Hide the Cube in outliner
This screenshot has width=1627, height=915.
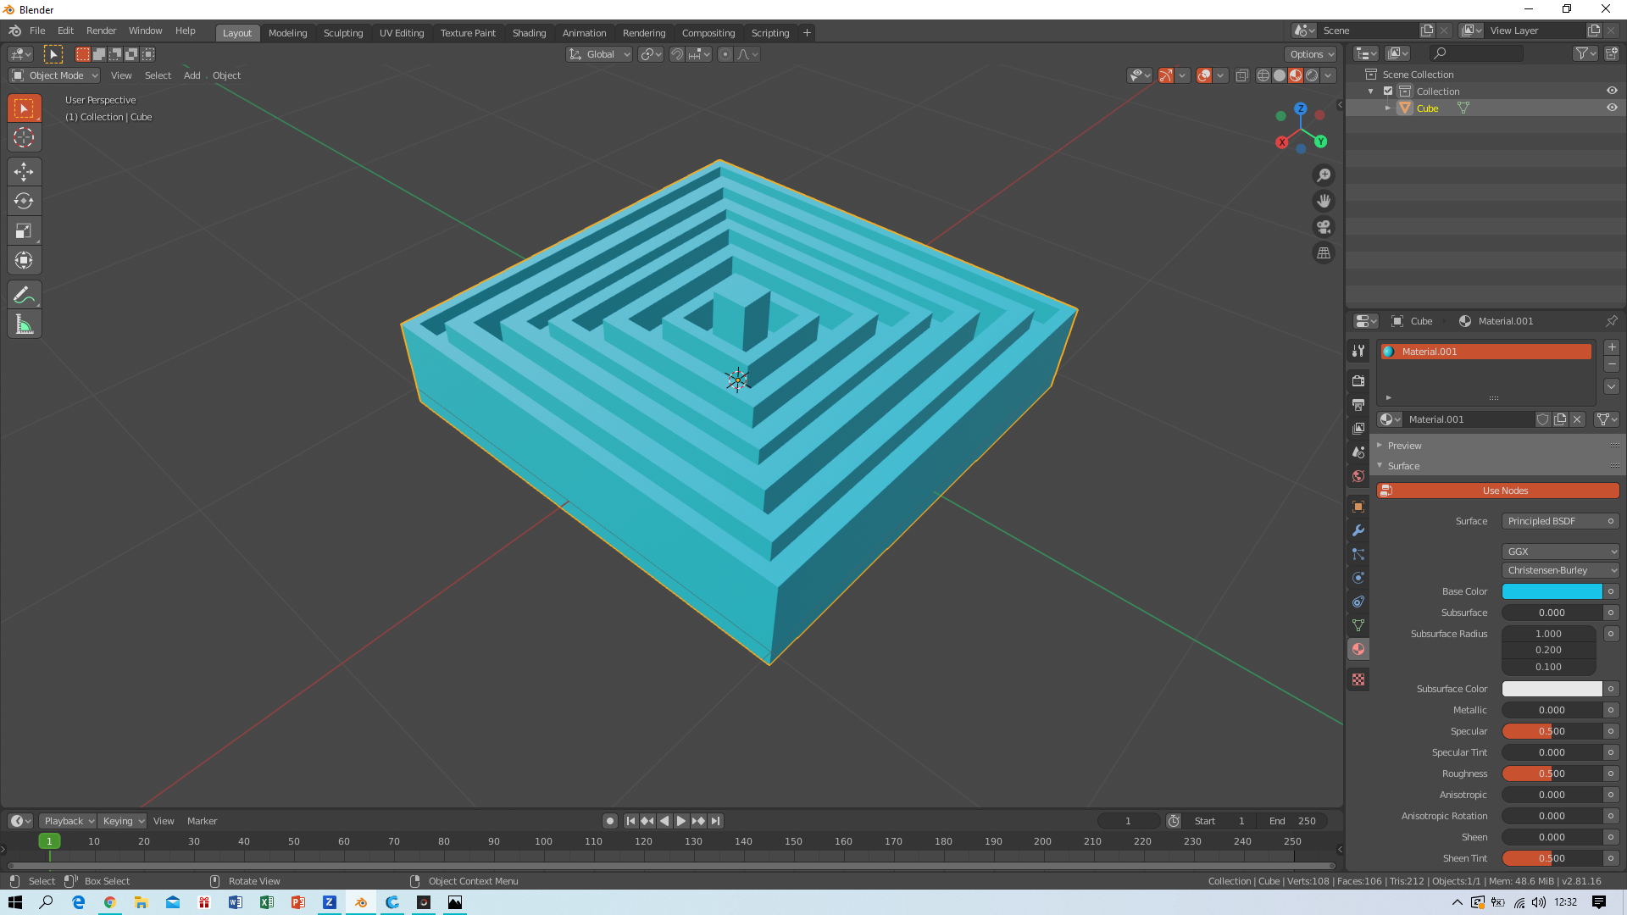pyautogui.click(x=1612, y=108)
